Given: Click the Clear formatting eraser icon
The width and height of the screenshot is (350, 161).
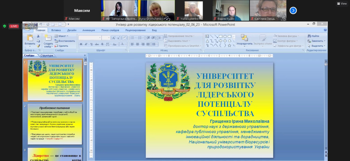Looking at the screenshot, I should (x=124, y=38).
